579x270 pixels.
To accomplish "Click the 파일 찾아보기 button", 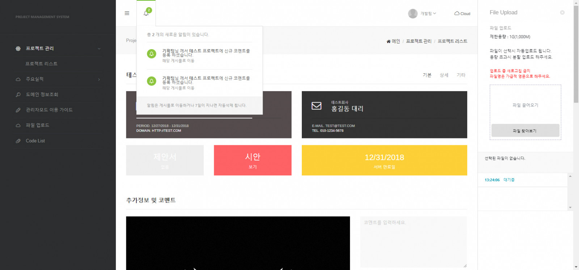I will click(525, 130).
